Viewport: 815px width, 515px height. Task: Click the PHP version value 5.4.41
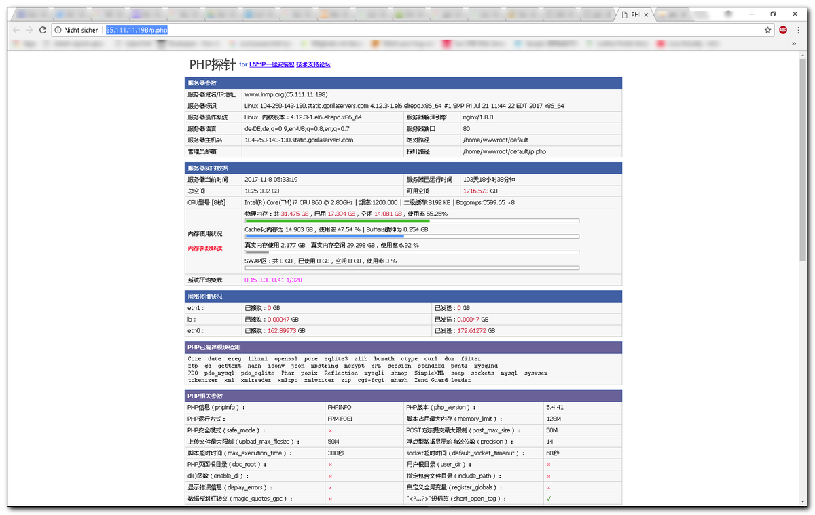555,408
